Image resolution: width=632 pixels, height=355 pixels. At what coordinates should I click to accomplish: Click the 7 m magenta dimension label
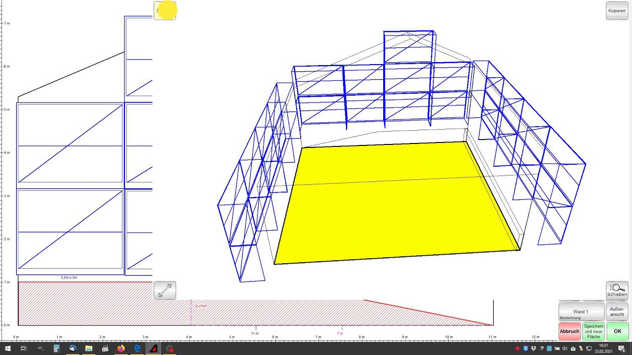point(340,333)
